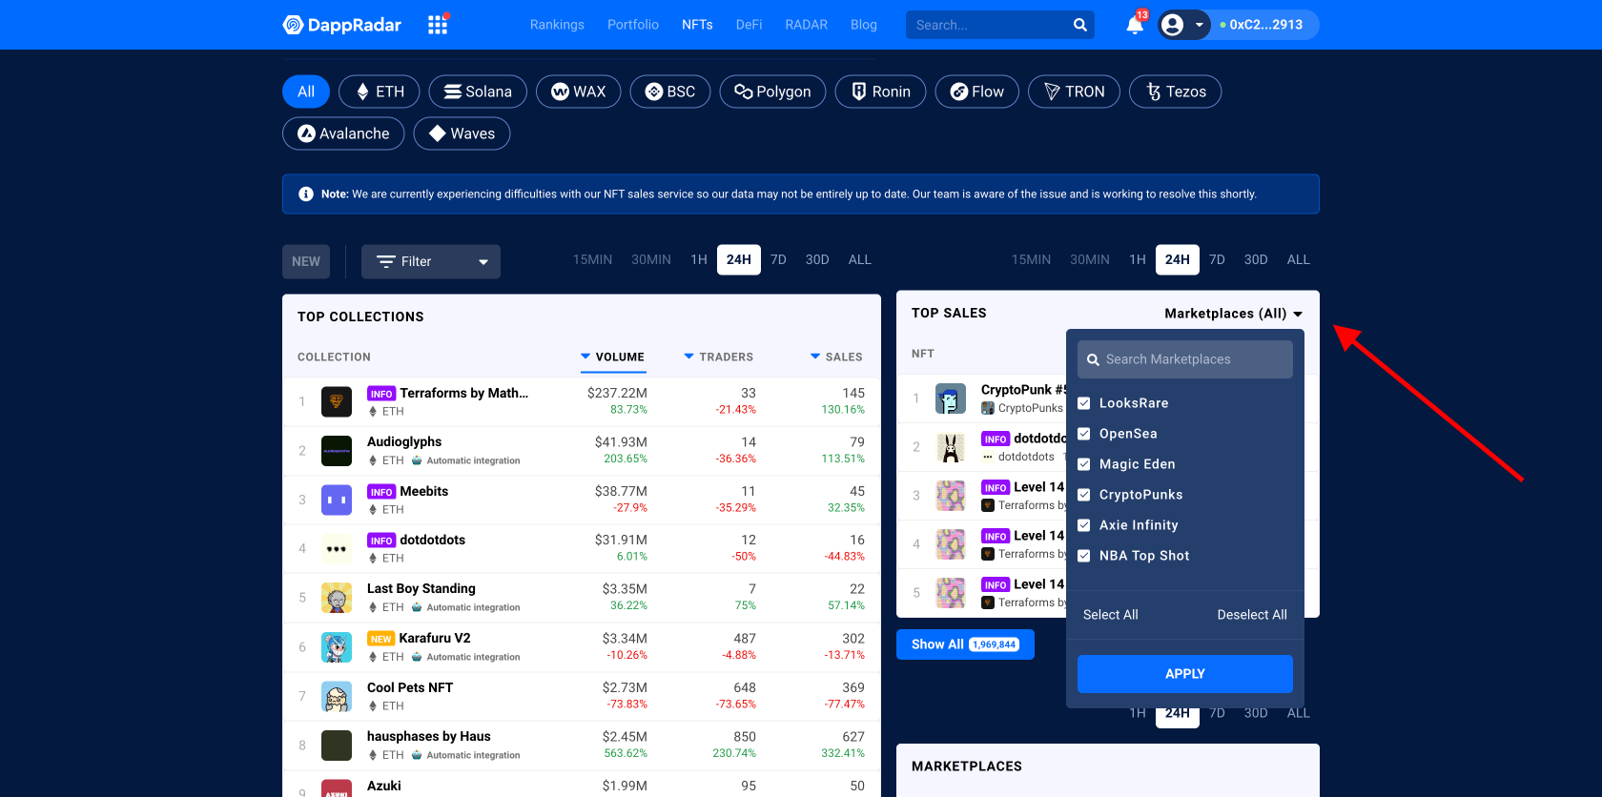Click the CryptoPunk NFT thumbnail in Top Sales
The width and height of the screenshot is (1602, 797).
click(951, 398)
